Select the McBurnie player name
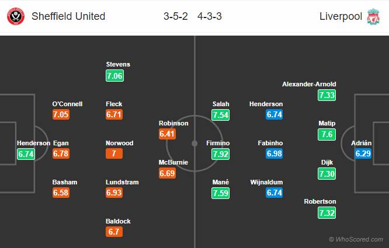The image size is (389, 248). [x=173, y=163]
